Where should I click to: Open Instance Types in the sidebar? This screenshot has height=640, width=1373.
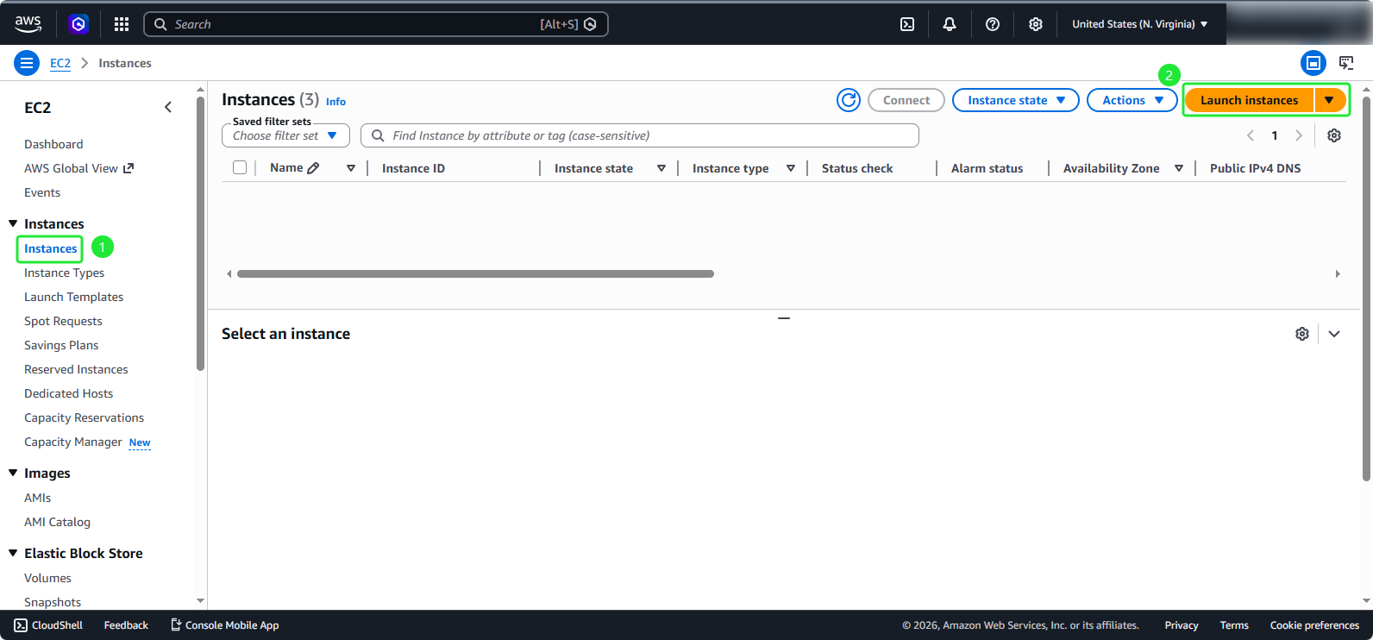(64, 273)
